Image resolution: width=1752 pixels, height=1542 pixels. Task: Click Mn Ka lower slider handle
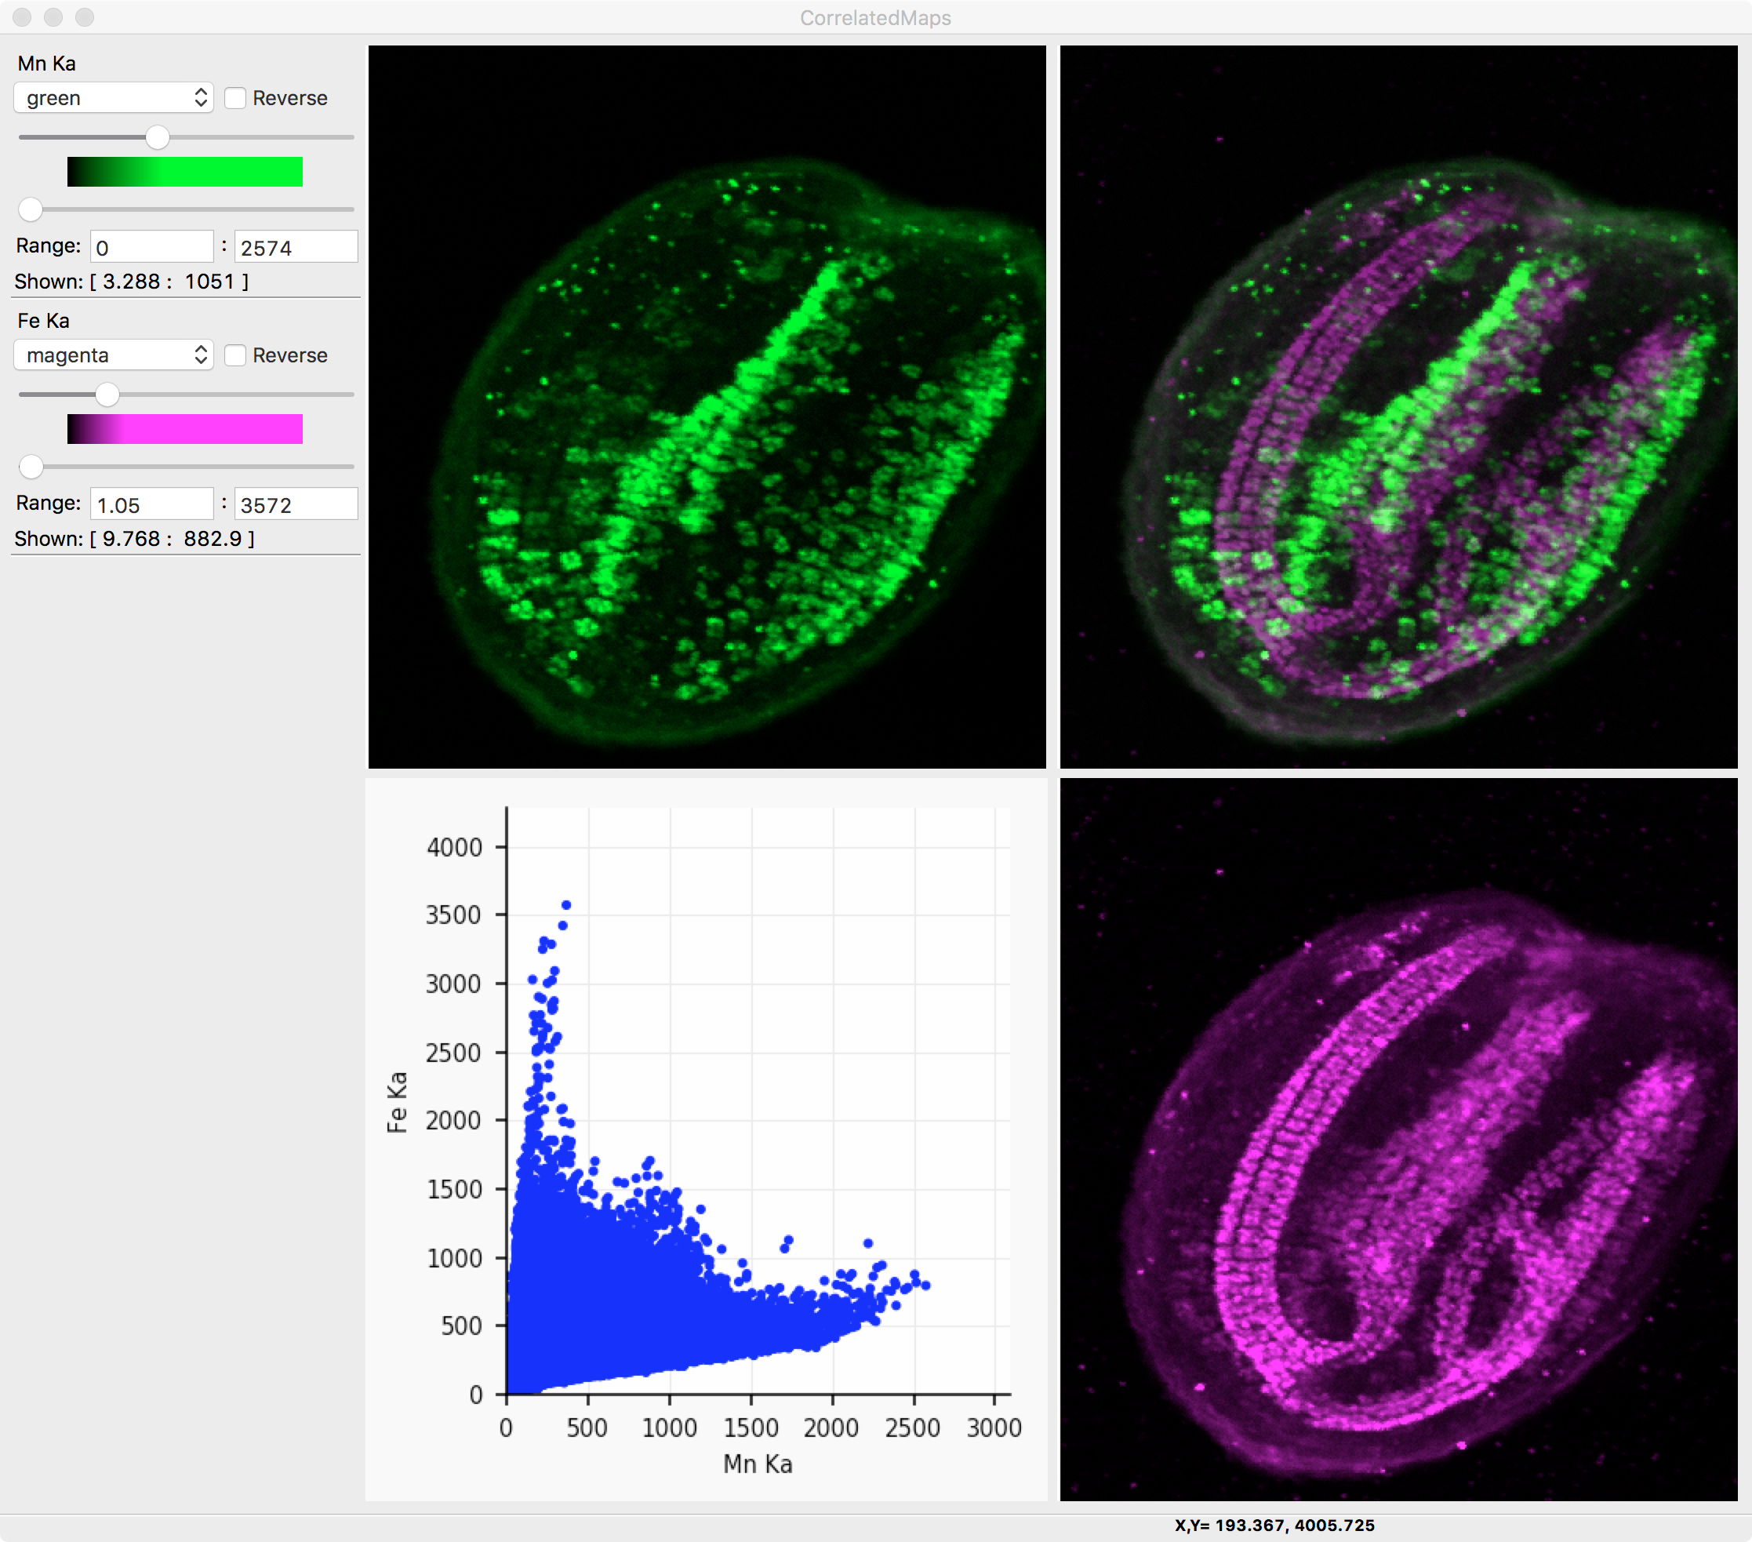pyautogui.click(x=31, y=209)
